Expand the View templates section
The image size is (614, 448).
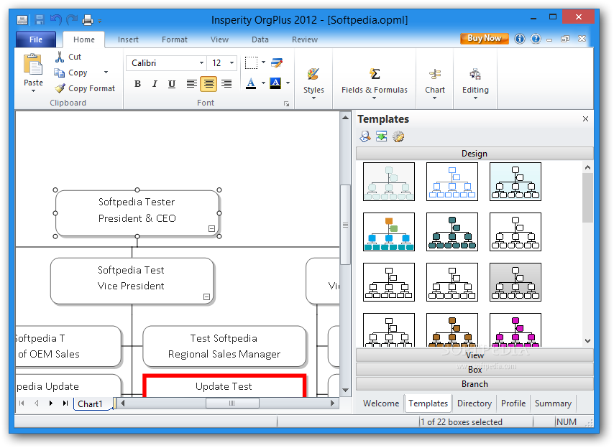click(x=475, y=355)
